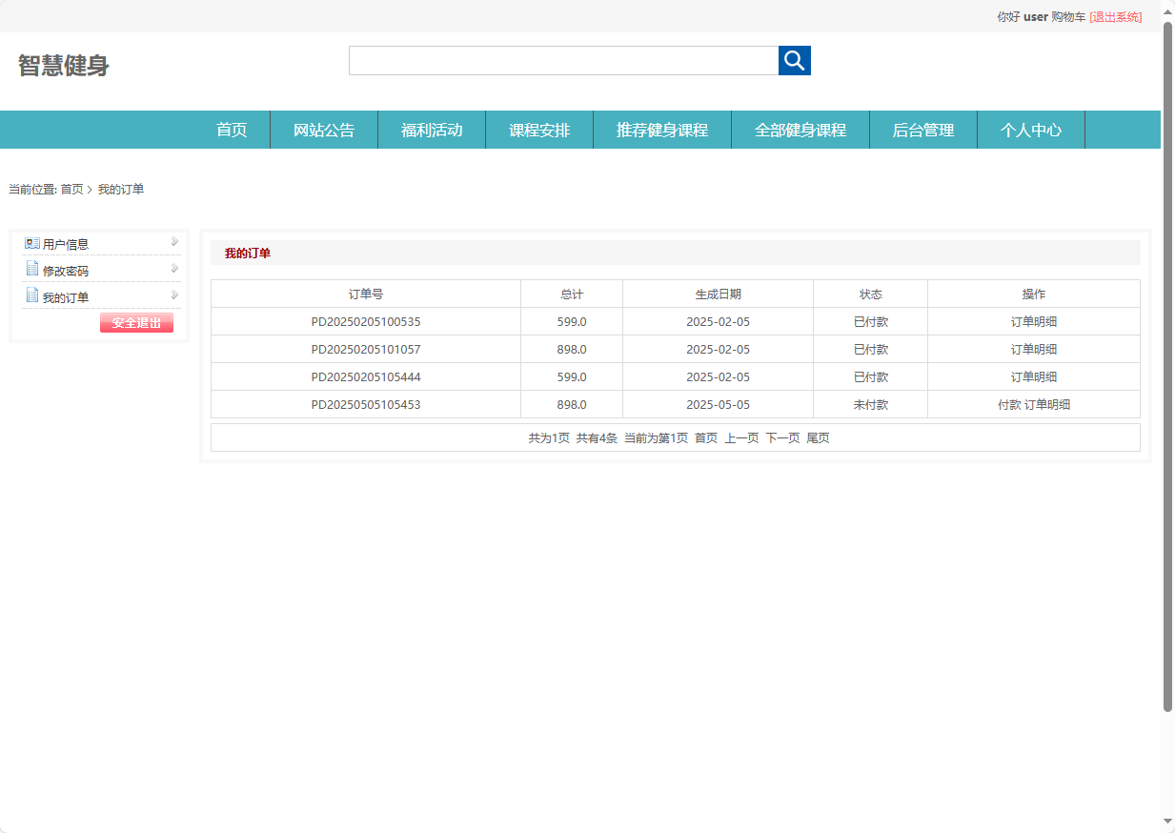Viewport: 1175px width, 833px height.
Task: Switch to the 课程安排 tab
Action: 539,130
